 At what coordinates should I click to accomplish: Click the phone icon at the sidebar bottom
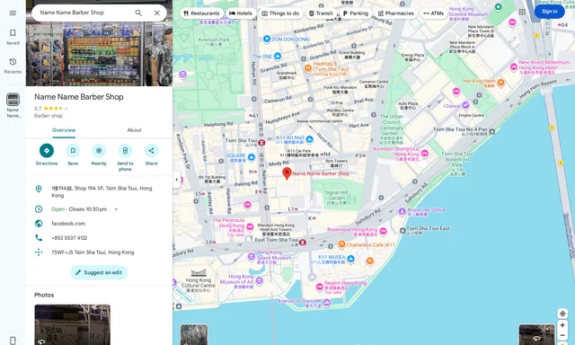(13, 341)
